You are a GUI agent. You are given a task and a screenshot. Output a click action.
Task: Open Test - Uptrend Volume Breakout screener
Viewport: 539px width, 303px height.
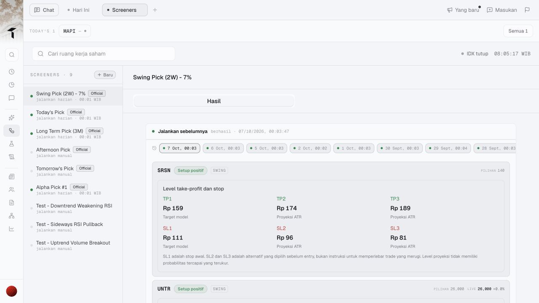73,245
